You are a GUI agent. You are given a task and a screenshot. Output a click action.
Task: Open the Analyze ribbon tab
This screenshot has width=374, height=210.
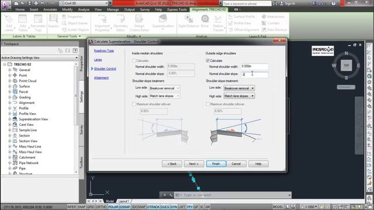coord(84,9)
